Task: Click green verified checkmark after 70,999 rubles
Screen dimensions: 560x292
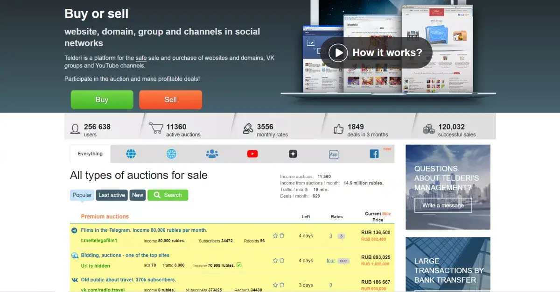Action: click(x=239, y=265)
